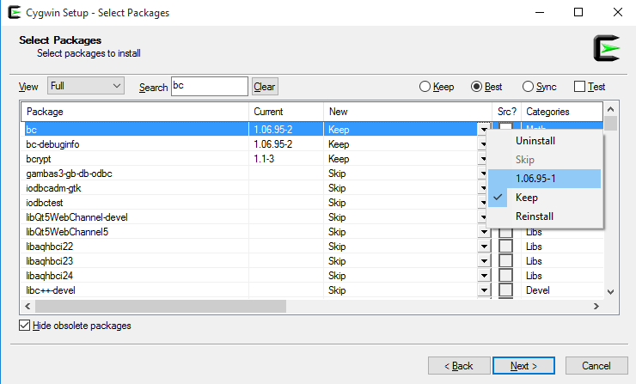636x384 pixels.
Task: Open version dropdown for bc-debuginfo
Action: (x=483, y=144)
